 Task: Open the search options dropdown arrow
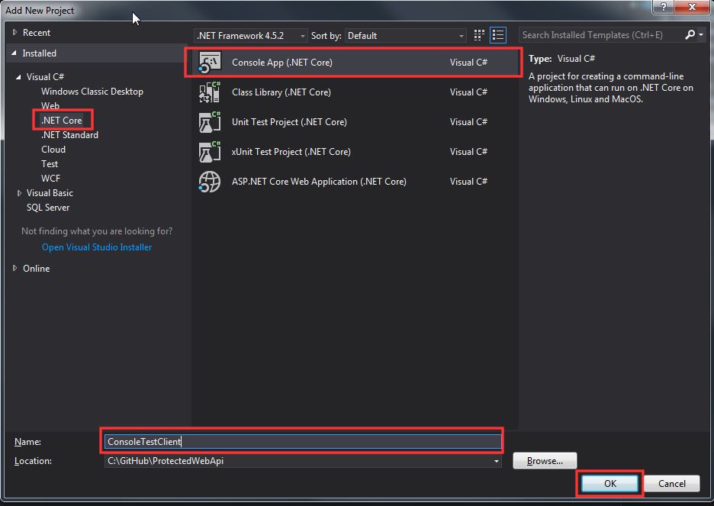701,34
